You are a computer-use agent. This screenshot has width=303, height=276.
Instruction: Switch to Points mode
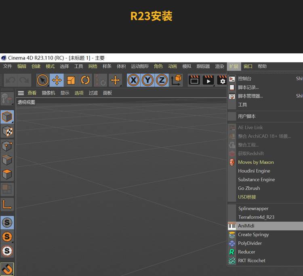click(7, 146)
